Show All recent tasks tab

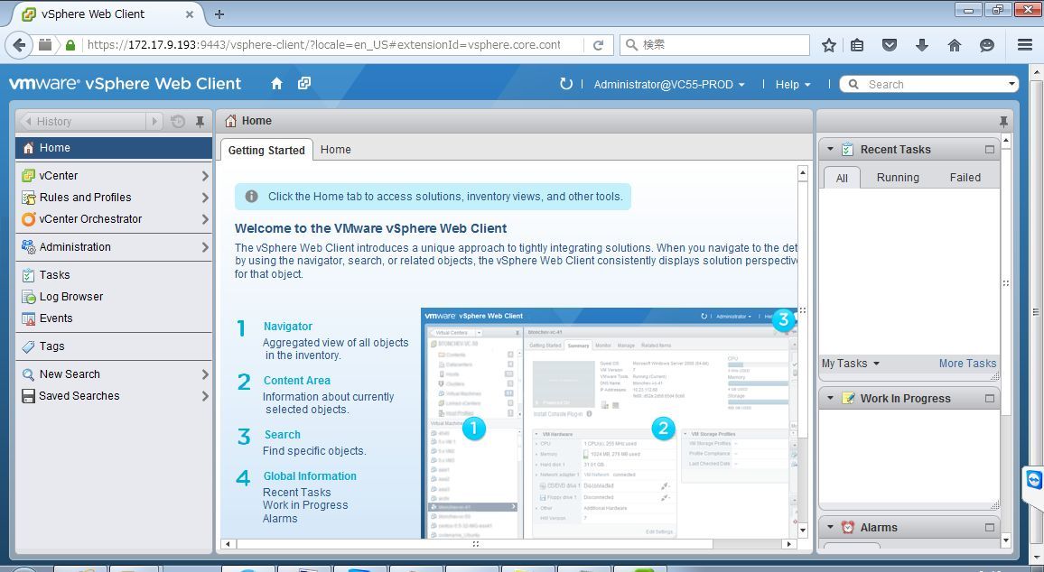tap(842, 178)
